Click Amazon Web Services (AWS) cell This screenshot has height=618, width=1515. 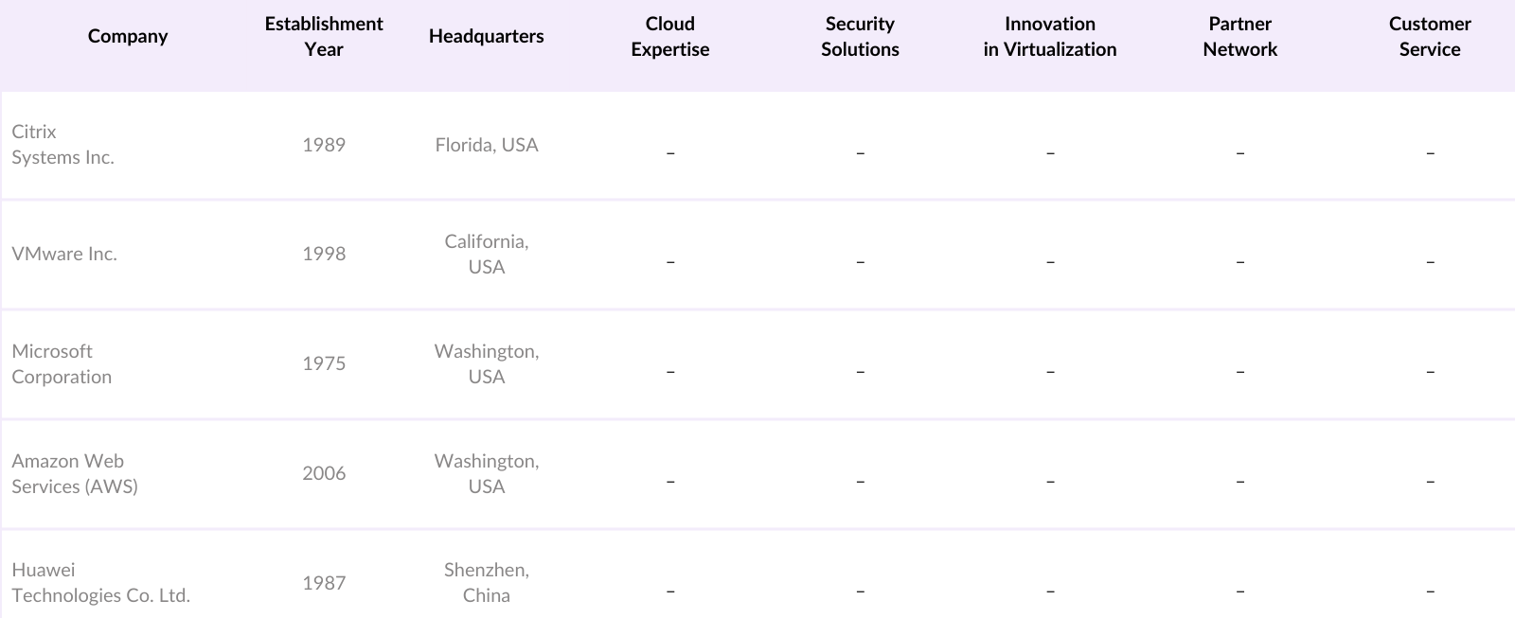click(x=75, y=473)
